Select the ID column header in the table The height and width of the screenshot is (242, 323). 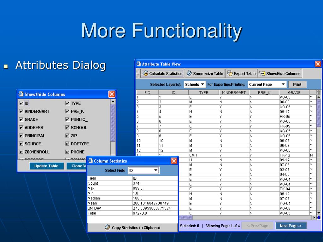(173, 92)
